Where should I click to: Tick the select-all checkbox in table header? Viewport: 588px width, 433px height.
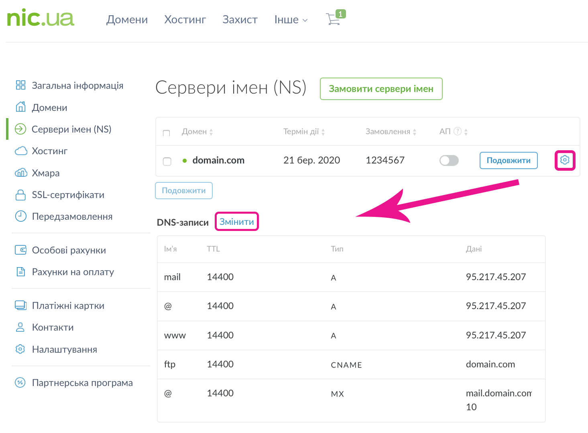(167, 133)
